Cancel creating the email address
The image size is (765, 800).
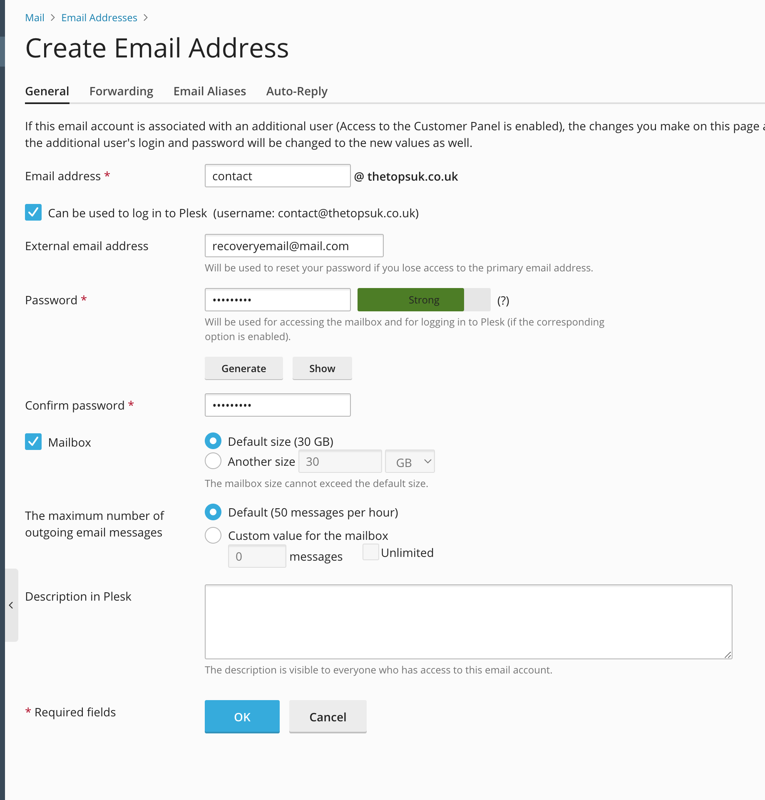328,716
